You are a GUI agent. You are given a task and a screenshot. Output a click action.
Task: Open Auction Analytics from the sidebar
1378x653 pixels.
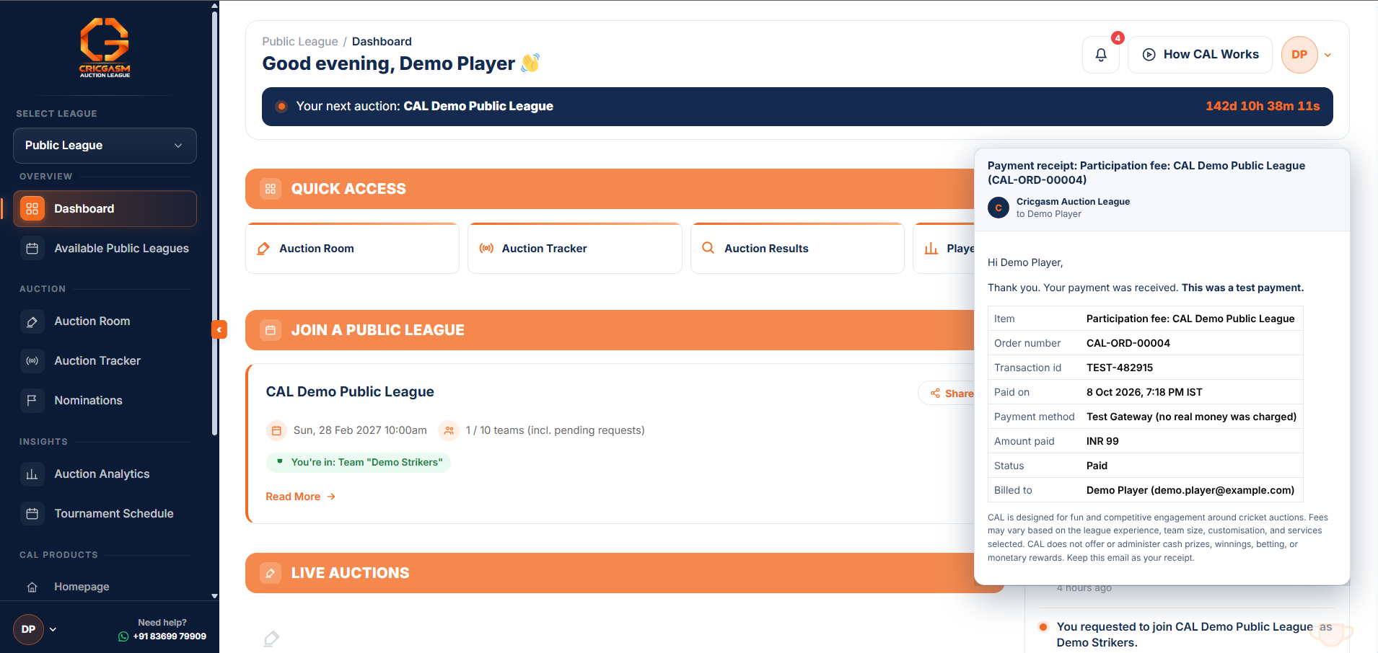click(x=105, y=474)
